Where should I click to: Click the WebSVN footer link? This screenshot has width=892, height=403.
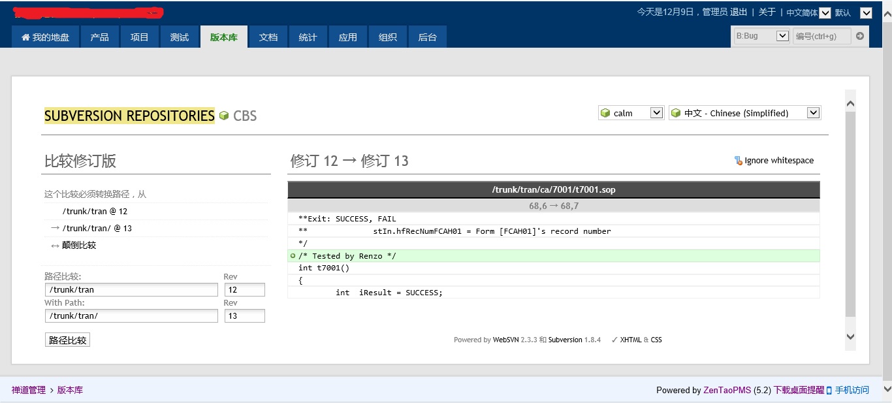tap(505, 340)
